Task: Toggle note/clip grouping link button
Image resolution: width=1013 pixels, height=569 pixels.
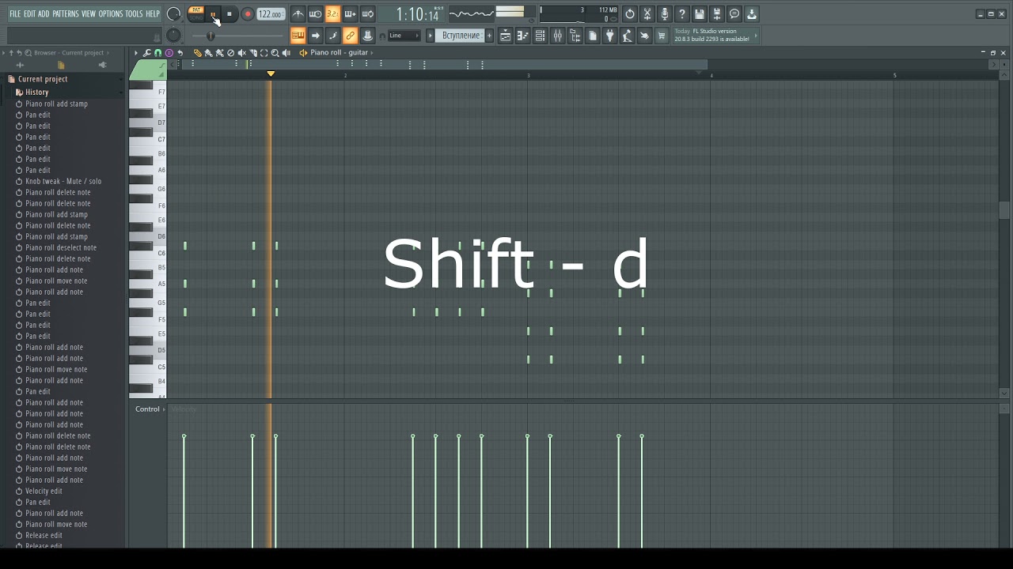Action: pos(350,36)
